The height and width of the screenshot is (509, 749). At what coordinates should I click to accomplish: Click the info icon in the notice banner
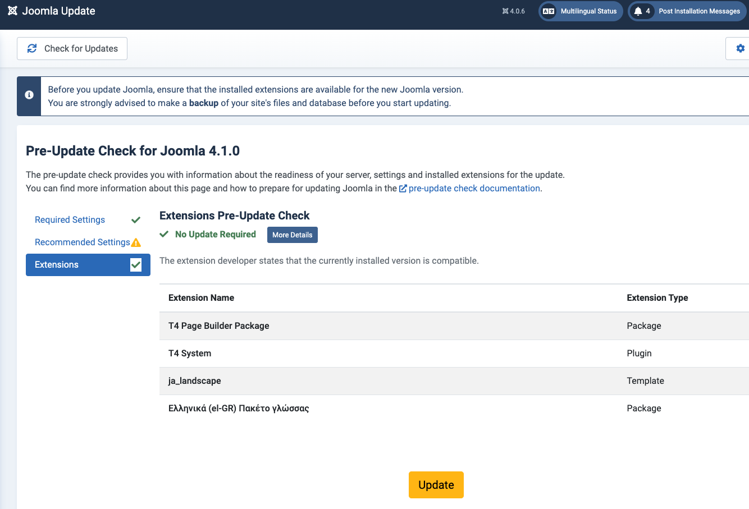point(29,95)
